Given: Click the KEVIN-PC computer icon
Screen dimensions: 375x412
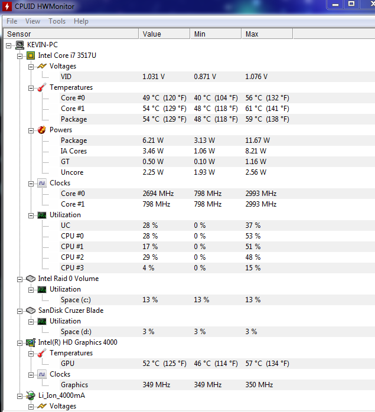Looking at the screenshot, I should (x=19, y=45).
